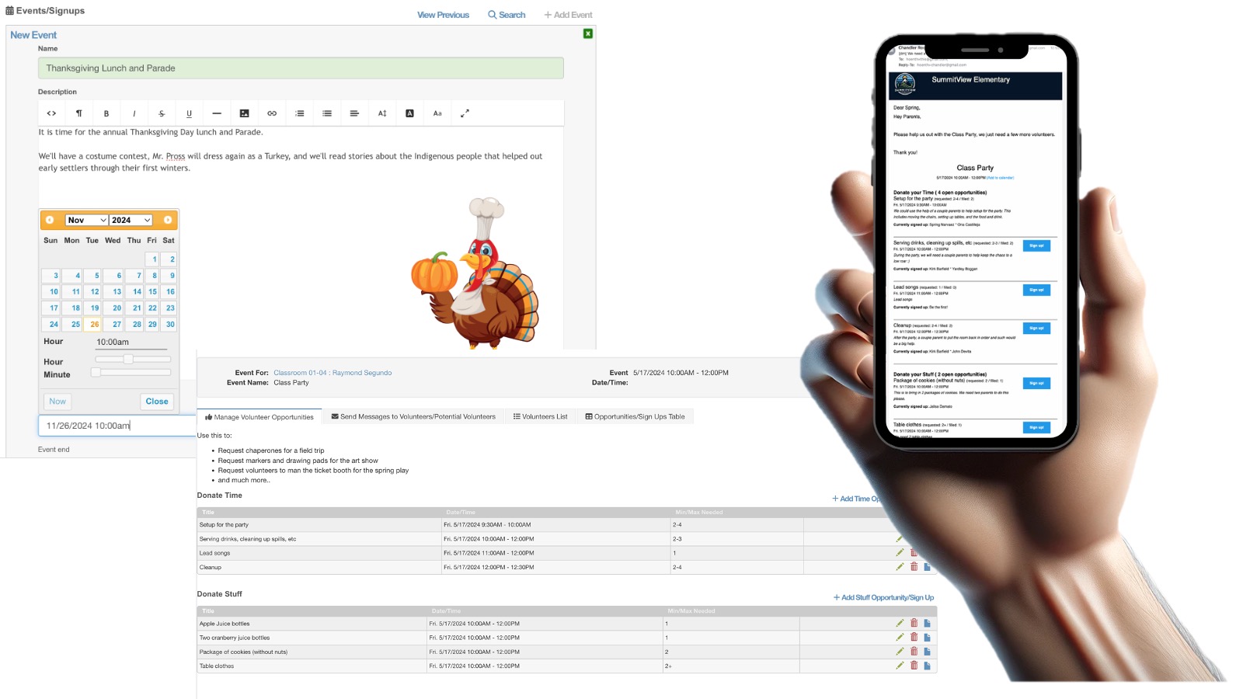Image resolution: width=1243 pixels, height=699 pixels.
Task: Edit the Cleanup opportunity with the pencil icon
Action: click(900, 566)
